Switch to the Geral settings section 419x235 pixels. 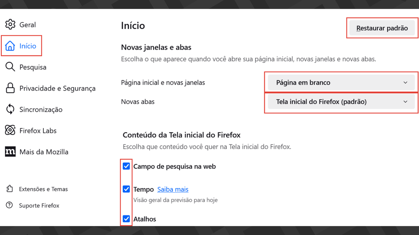click(28, 24)
